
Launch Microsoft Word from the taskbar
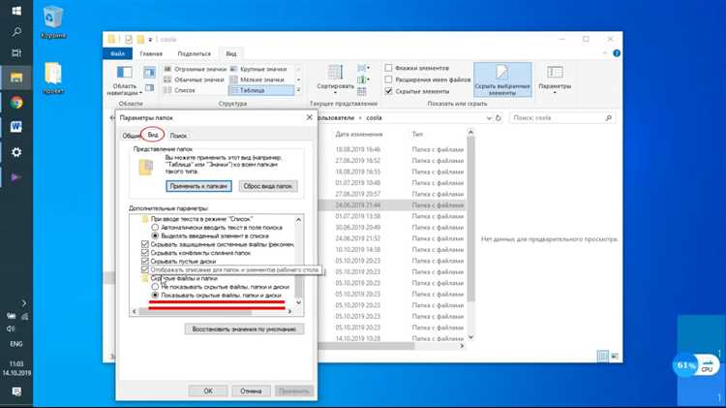click(16, 127)
